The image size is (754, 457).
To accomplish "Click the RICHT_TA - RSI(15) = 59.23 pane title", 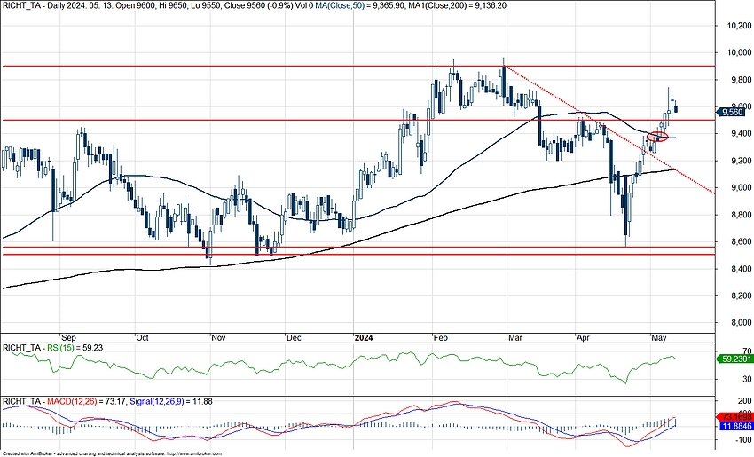I will click(x=53, y=347).
